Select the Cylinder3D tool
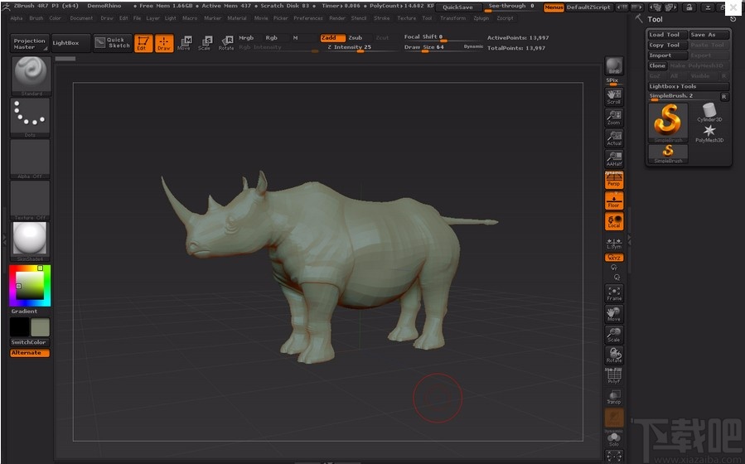 [x=709, y=113]
